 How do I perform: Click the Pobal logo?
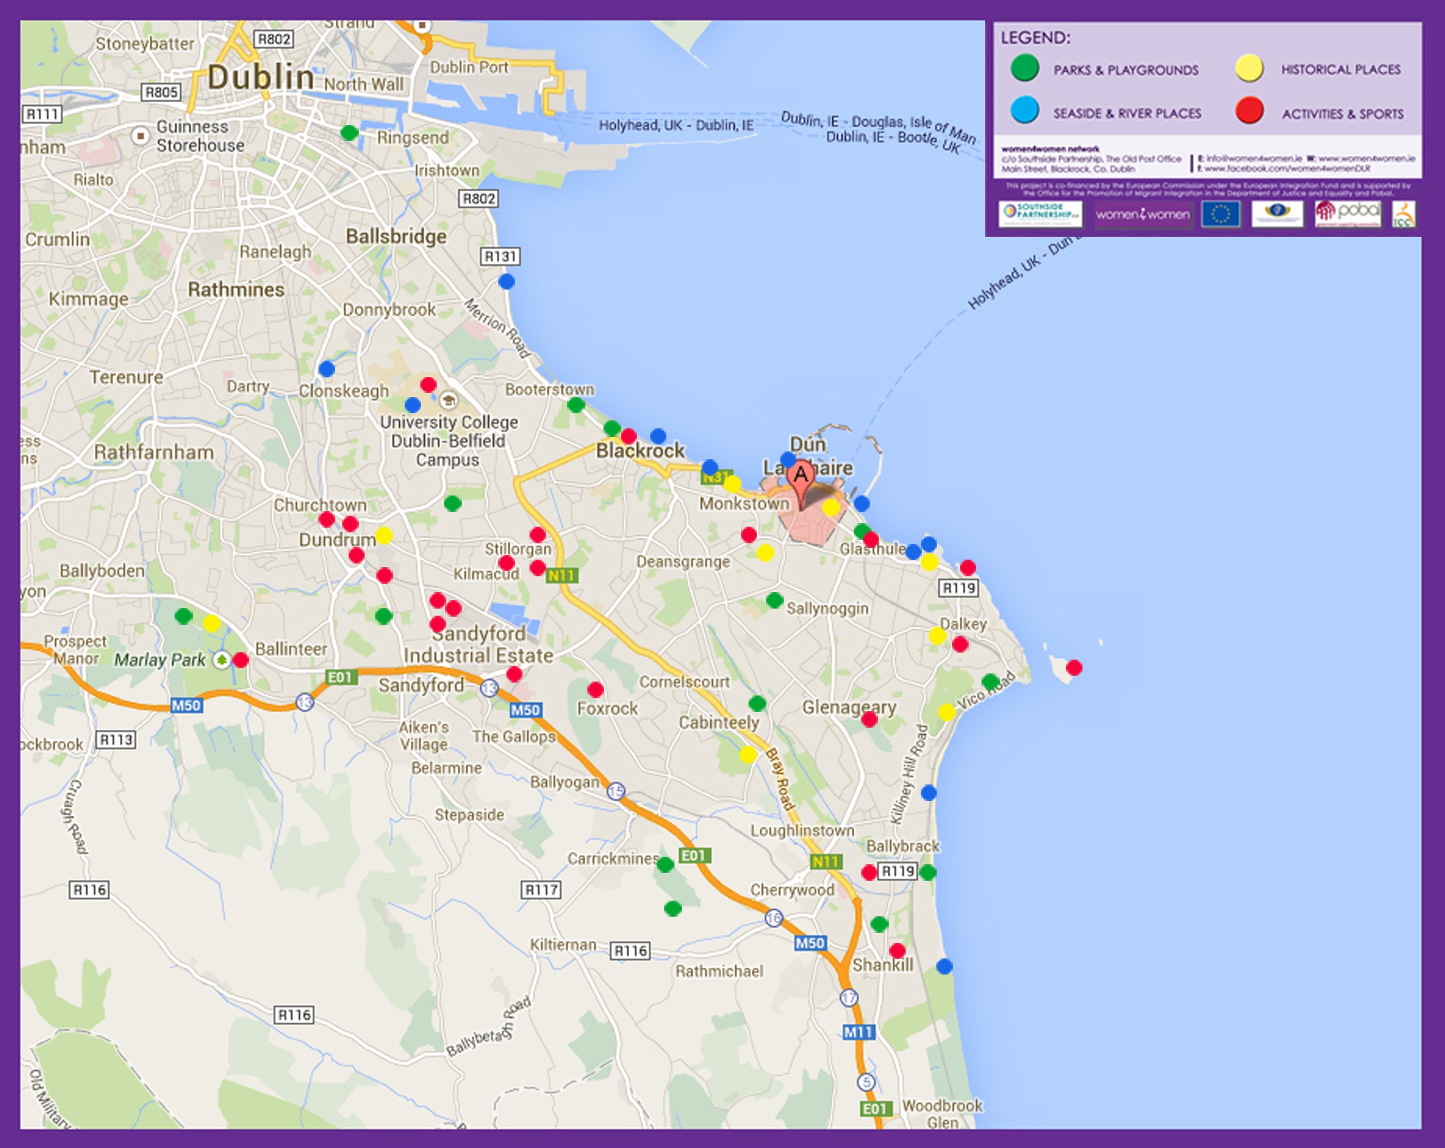(x=1348, y=214)
